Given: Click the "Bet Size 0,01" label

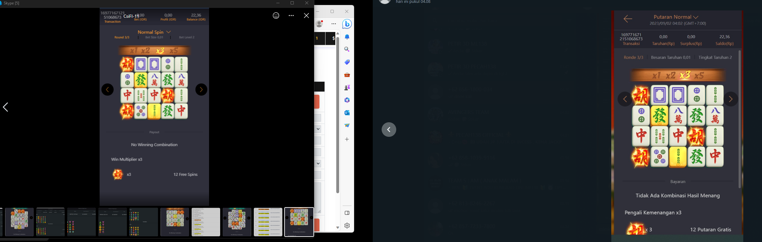Looking at the screenshot, I should click(x=154, y=37).
